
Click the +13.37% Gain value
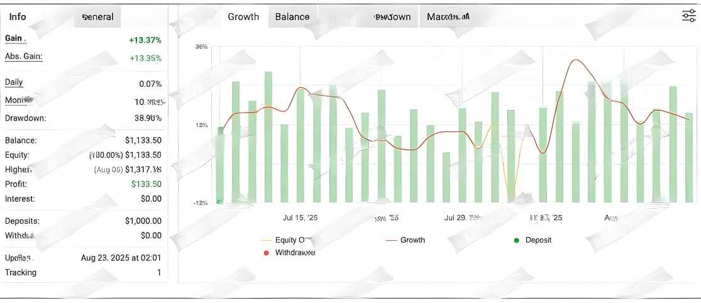pos(145,40)
